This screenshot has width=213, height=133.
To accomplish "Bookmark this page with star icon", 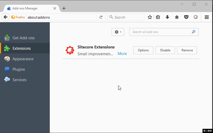I will tap(150, 17).
